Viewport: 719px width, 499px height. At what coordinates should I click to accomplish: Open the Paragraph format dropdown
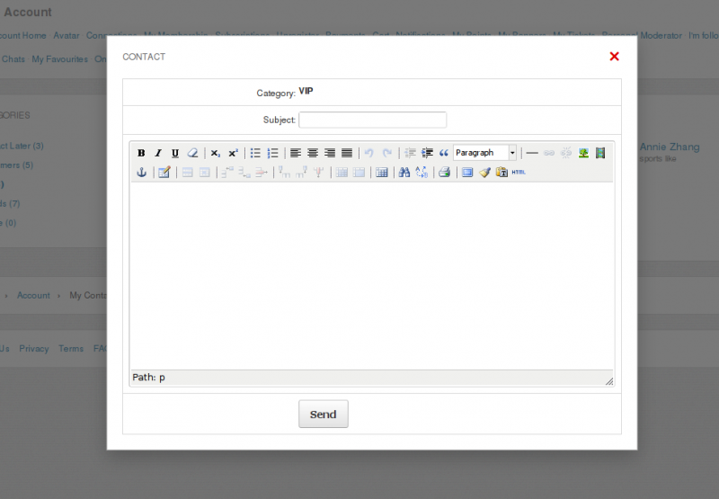click(484, 153)
